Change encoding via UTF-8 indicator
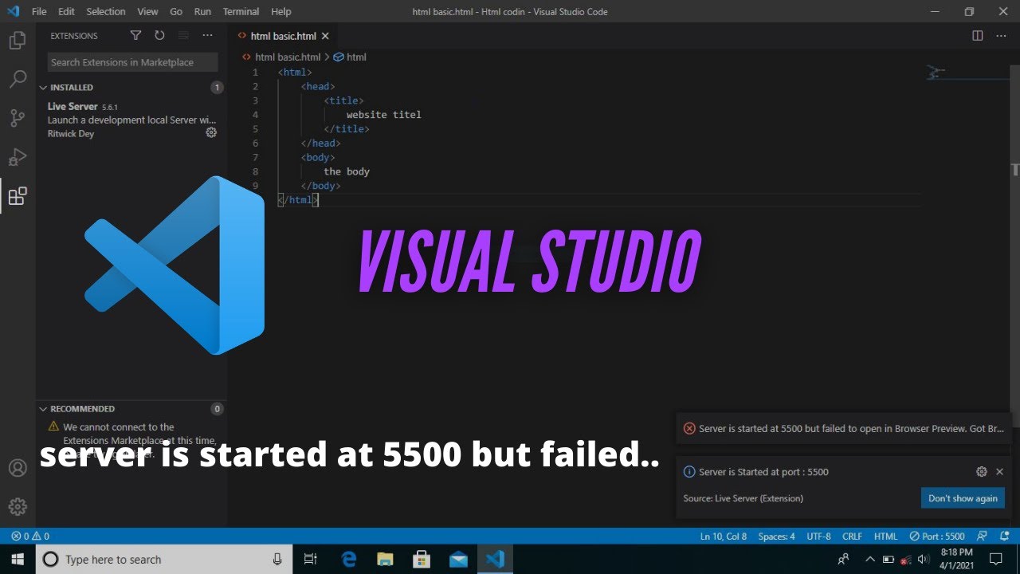Image resolution: width=1020 pixels, height=574 pixels. (818, 537)
